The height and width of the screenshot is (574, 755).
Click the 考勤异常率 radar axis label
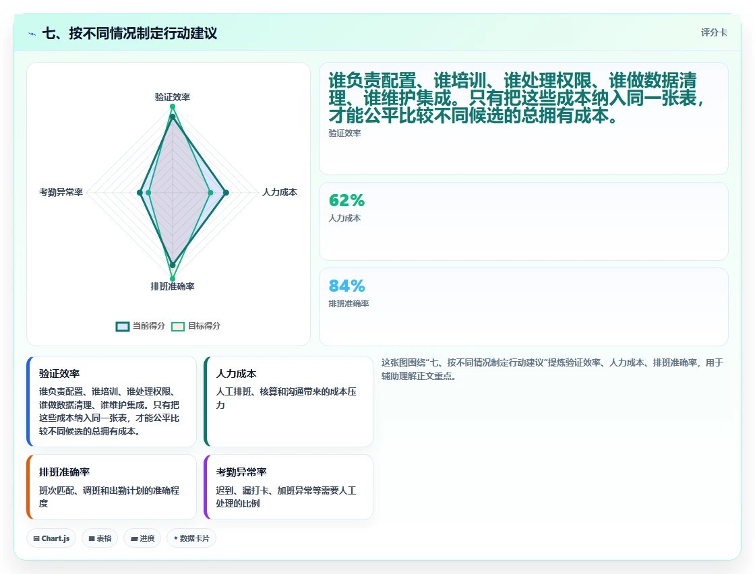point(61,192)
